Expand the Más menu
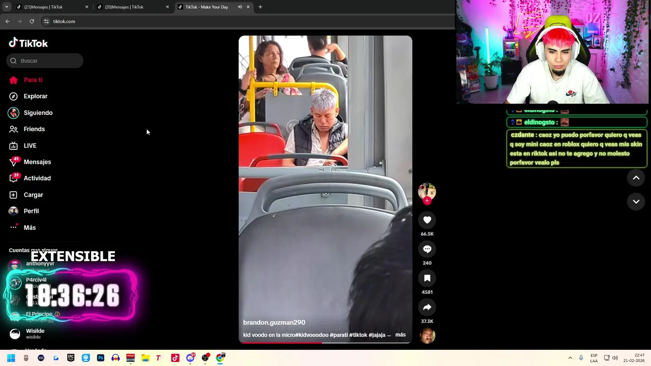Viewport: 651px width, 366px height. point(22,227)
